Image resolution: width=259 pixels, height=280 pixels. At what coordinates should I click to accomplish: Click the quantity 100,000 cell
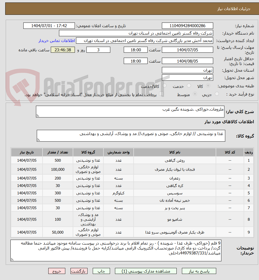coord(58,169)
